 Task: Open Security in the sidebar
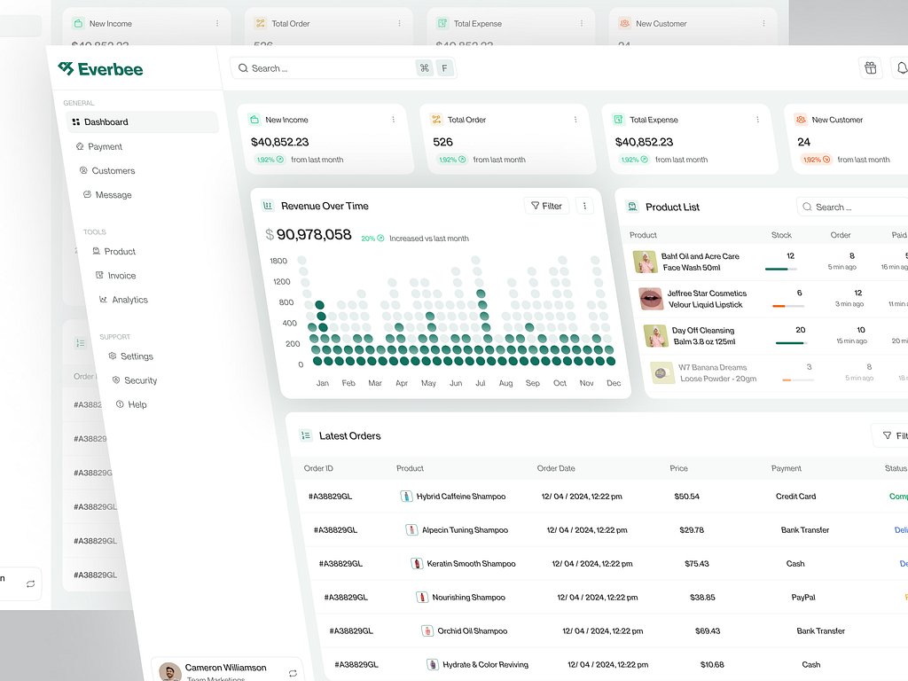coord(135,380)
